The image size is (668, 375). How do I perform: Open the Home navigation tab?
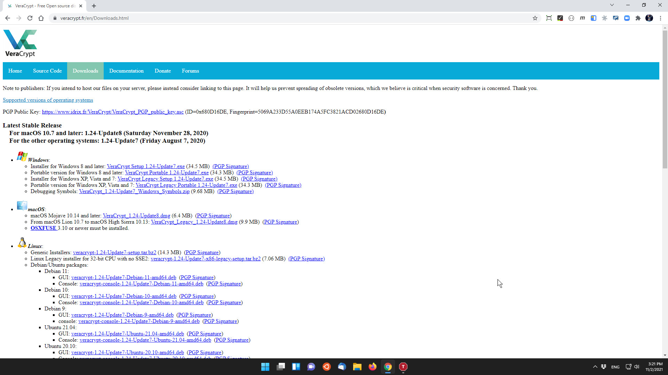(15, 71)
